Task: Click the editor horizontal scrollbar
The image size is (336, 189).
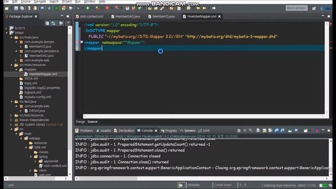Action: 204,116
